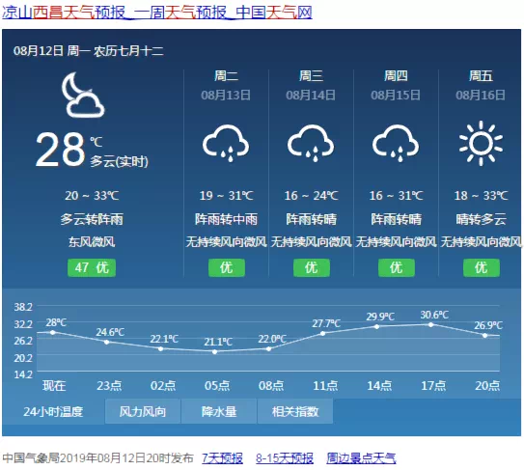Click the 28℃ data point at 现在

tap(53, 332)
